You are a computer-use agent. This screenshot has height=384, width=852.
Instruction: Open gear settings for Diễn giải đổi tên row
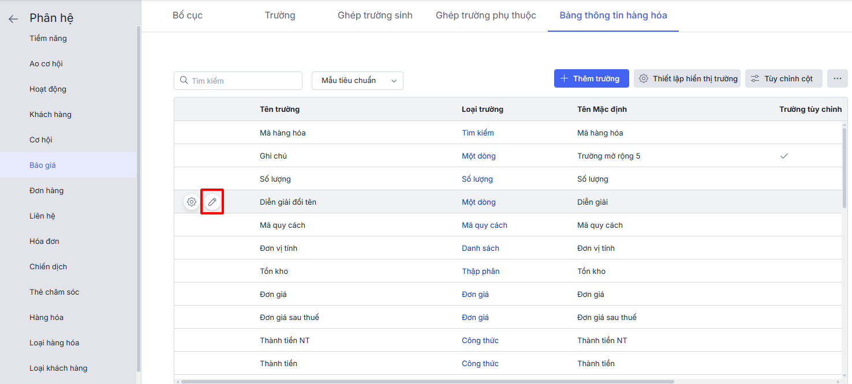point(192,202)
